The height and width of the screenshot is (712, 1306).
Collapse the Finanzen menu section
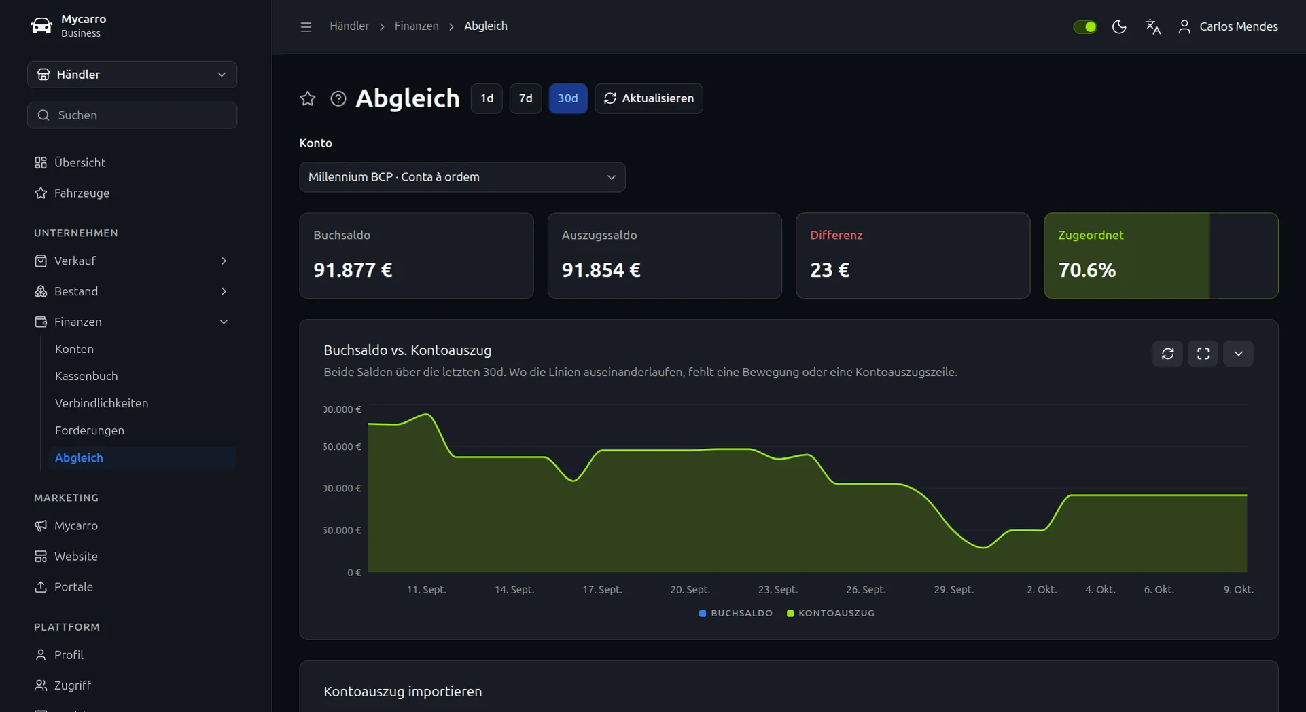(x=132, y=322)
